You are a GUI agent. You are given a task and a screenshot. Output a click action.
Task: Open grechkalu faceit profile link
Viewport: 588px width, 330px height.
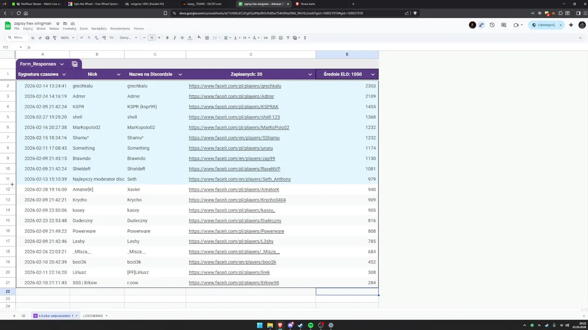click(x=235, y=86)
